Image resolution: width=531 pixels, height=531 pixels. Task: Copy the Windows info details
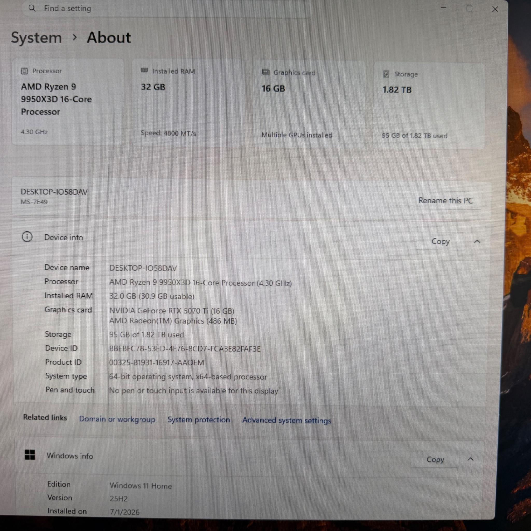(435, 459)
